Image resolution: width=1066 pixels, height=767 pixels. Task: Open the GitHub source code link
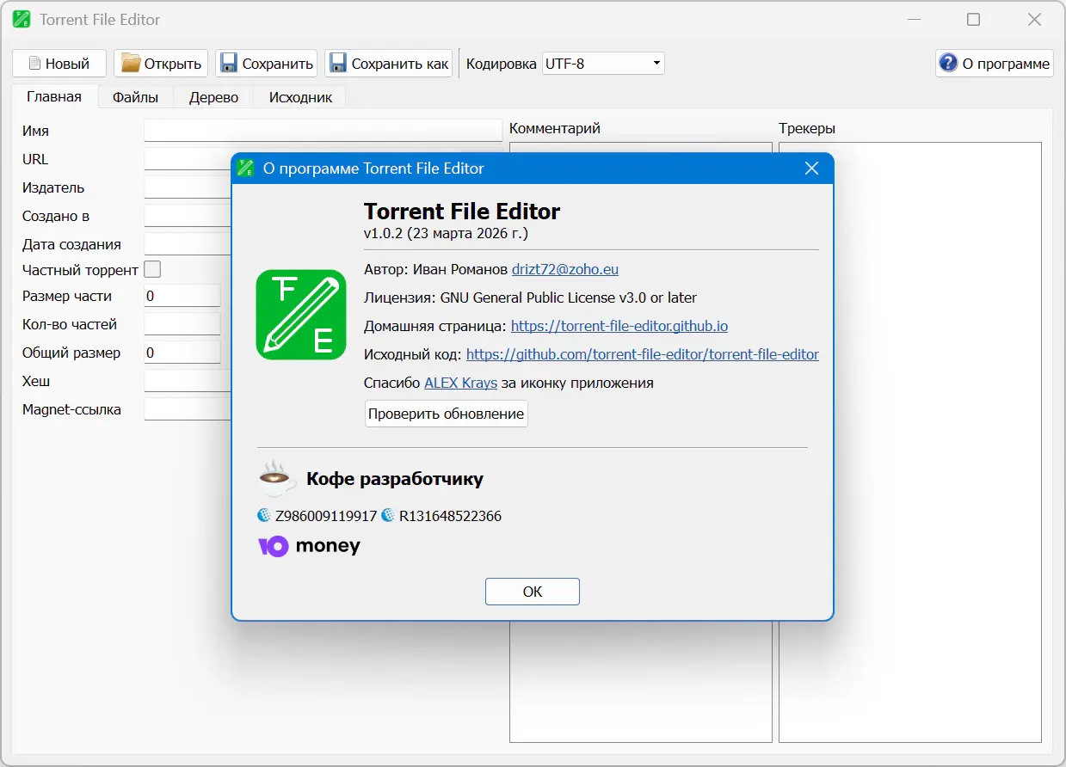643,354
